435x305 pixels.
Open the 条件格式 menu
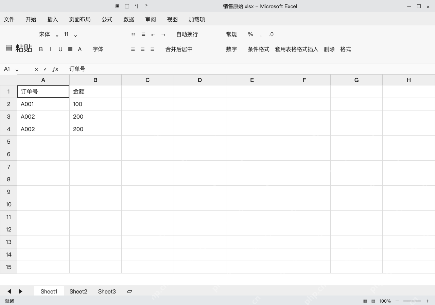click(259, 49)
